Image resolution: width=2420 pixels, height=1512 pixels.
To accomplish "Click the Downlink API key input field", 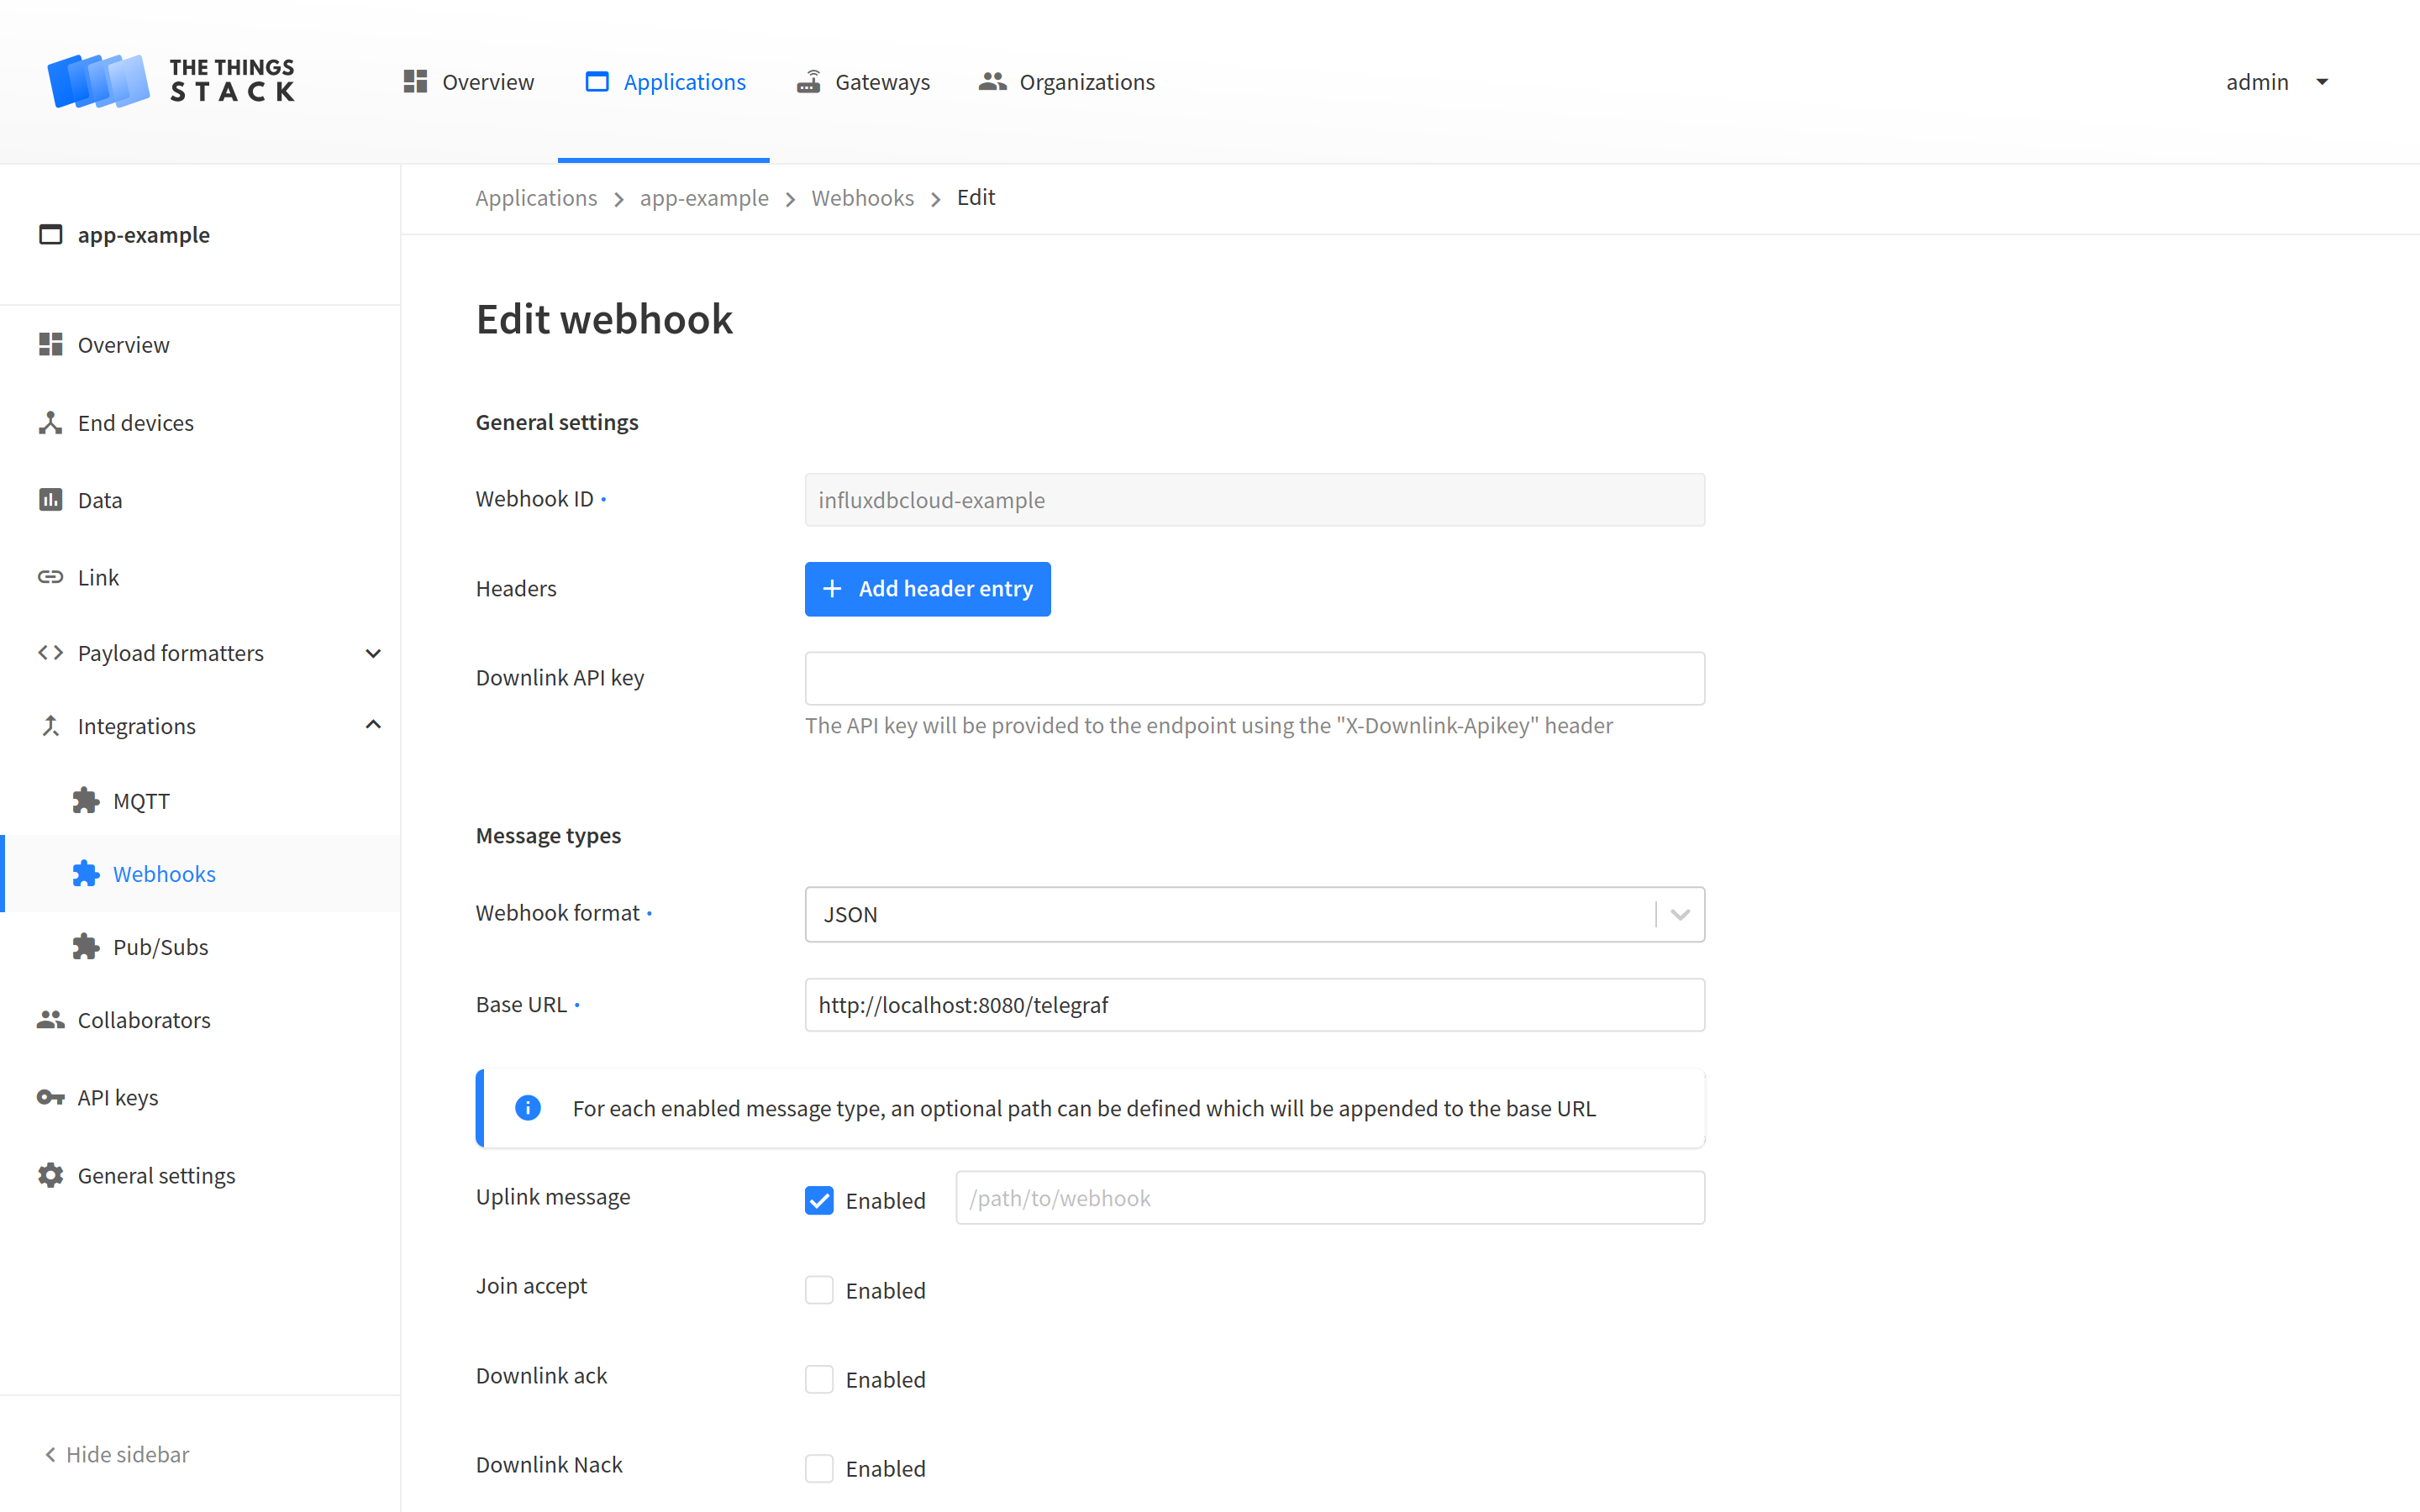I will tap(1254, 677).
